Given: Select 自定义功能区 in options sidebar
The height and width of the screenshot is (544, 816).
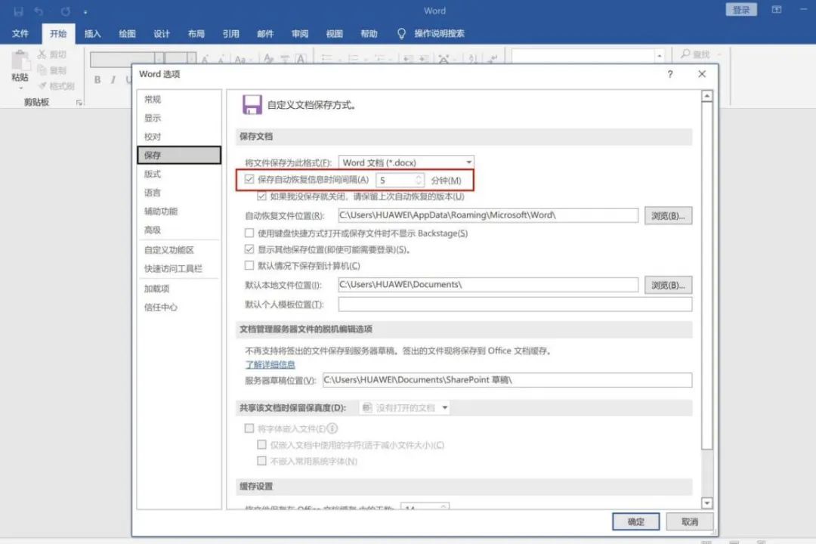Looking at the screenshot, I should (179, 250).
